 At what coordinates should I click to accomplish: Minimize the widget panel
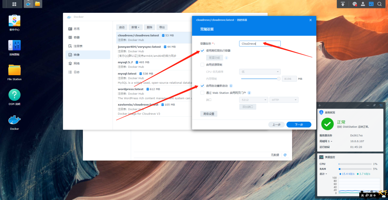[368, 105]
